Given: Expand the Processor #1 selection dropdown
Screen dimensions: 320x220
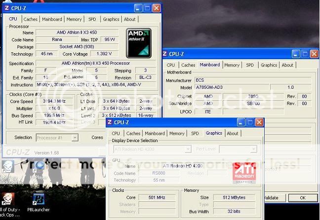Looking at the screenshot, I should pos(75,138).
